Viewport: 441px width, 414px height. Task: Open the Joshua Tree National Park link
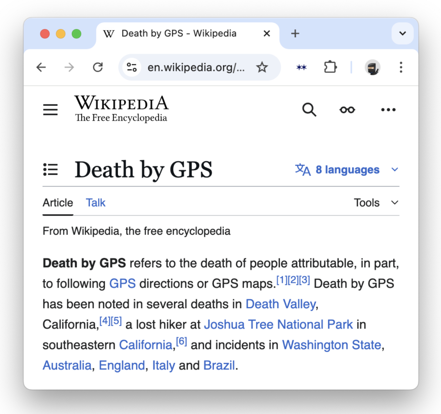point(278,324)
